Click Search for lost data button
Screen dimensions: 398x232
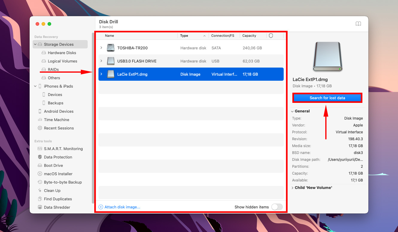coord(327,98)
